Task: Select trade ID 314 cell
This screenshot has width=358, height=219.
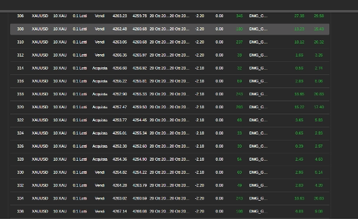Action: [20, 68]
